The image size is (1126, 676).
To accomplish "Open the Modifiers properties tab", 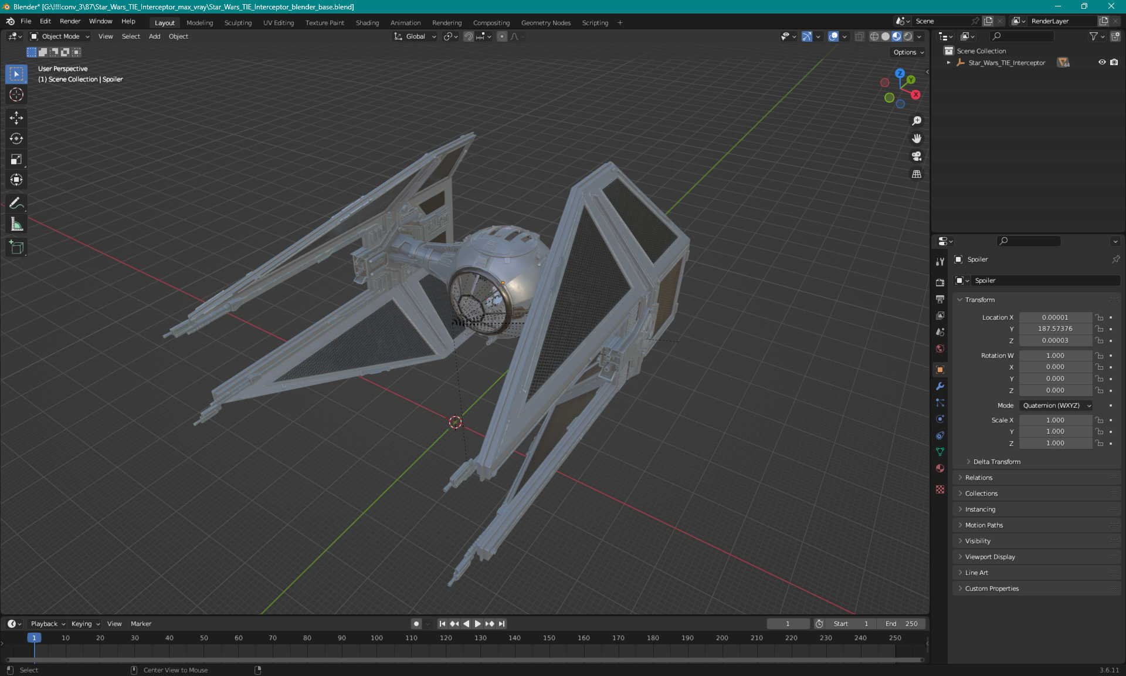I will [940, 386].
